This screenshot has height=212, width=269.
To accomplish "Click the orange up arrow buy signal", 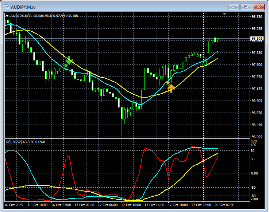I will pos(171,88).
